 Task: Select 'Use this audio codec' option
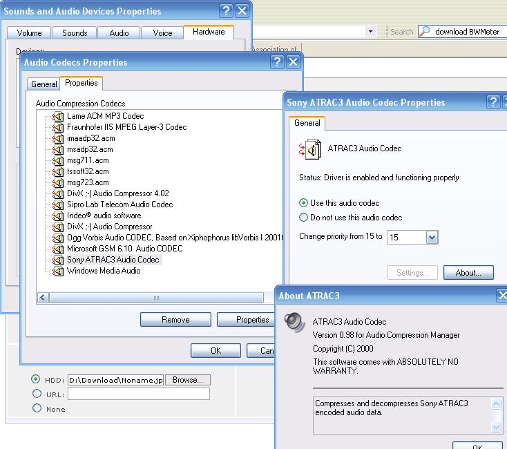coord(303,203)
